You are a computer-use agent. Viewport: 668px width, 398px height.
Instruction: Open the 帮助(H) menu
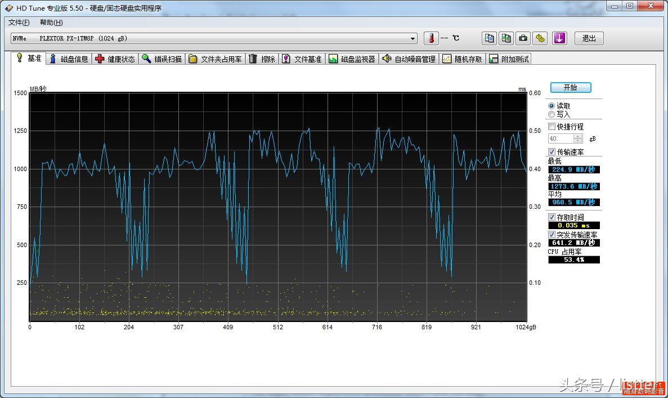pyautogui.click(x=51, y=23)
